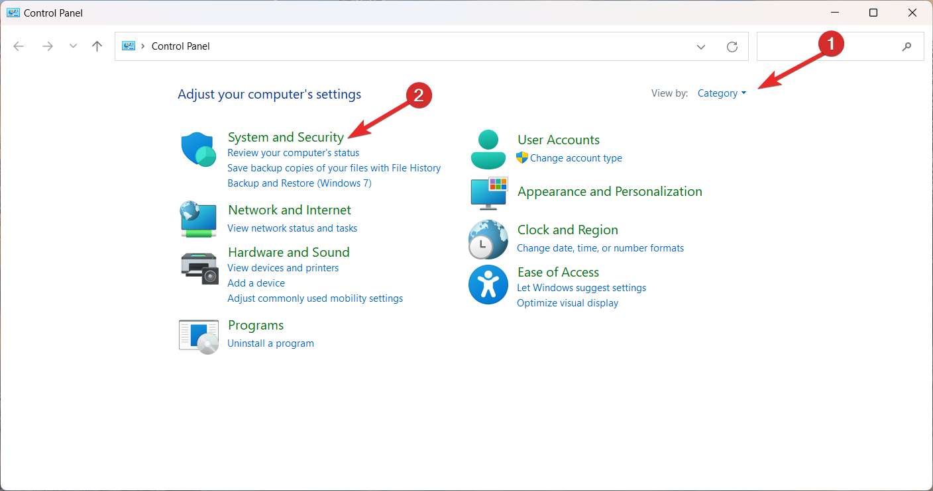Click the Programs disc icon

pos(199,336)
